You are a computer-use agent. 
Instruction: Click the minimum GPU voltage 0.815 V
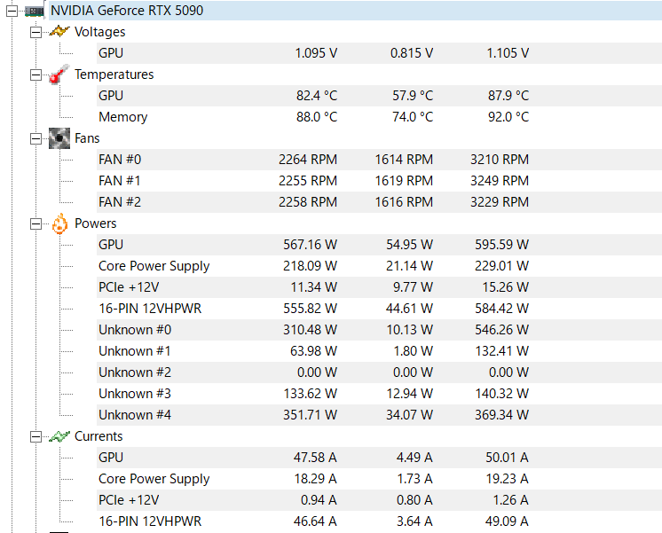[412, 53]
